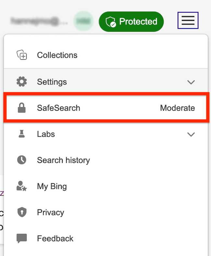
Task: Click the Settings gear icon
Action: pyautogui.click(x=21, y=81)
